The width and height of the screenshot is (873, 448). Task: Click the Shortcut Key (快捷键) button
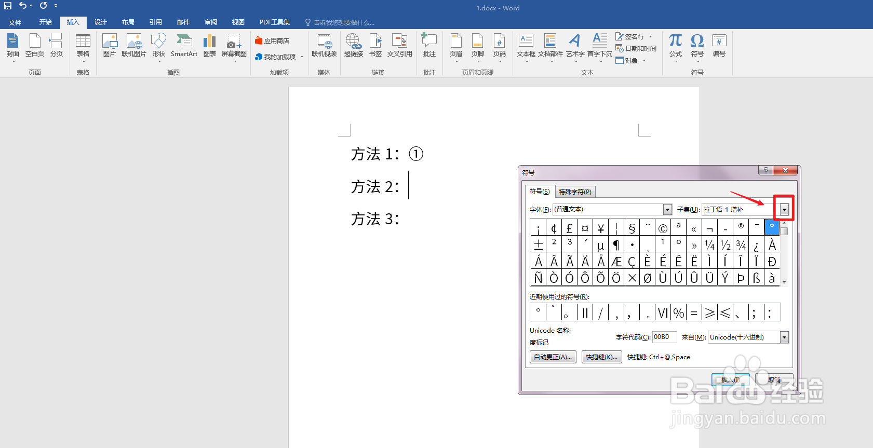602,357
